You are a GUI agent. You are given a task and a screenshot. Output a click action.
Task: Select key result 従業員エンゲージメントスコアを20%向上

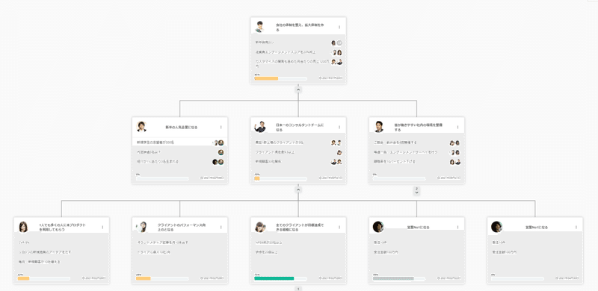pos(286,52)
